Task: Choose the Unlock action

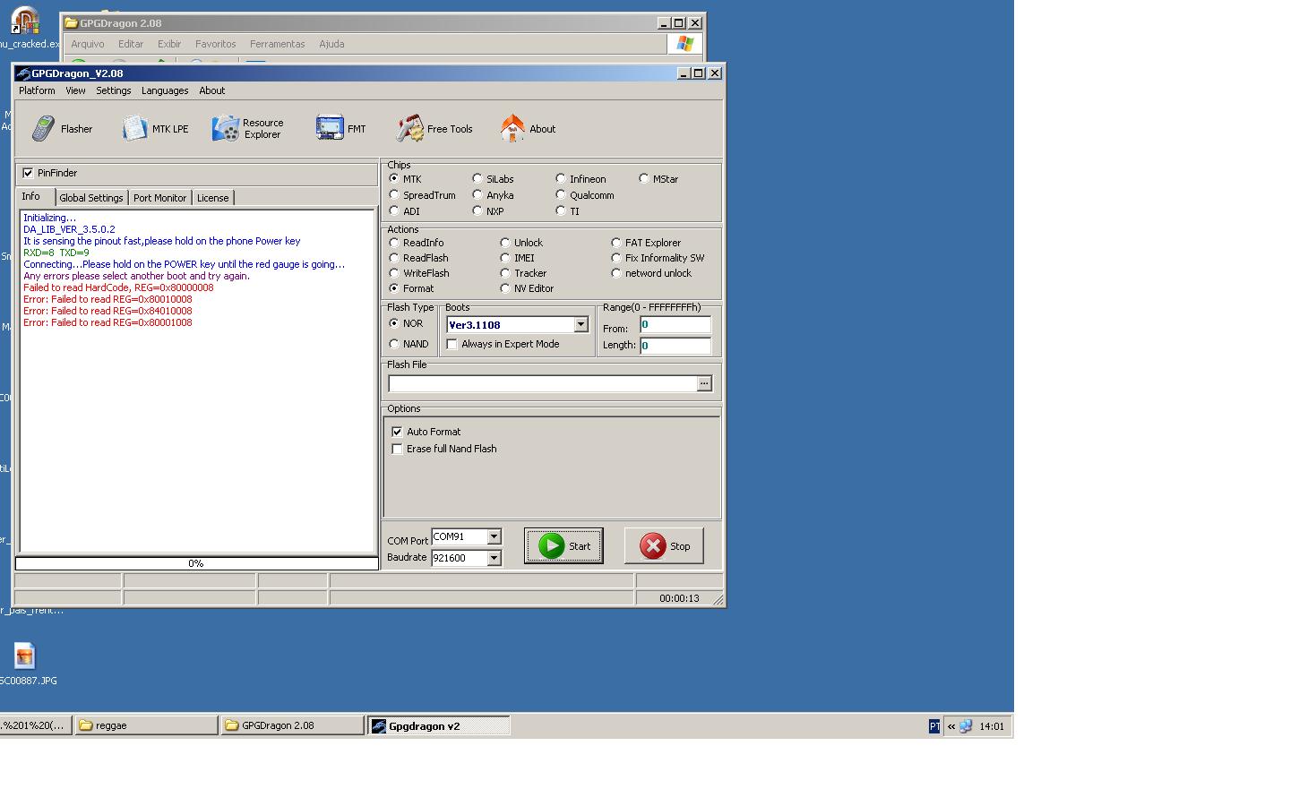Action: [505, 243]
